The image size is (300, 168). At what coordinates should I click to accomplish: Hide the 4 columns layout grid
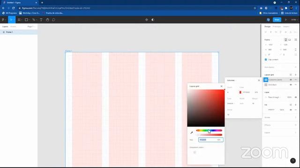291,80
